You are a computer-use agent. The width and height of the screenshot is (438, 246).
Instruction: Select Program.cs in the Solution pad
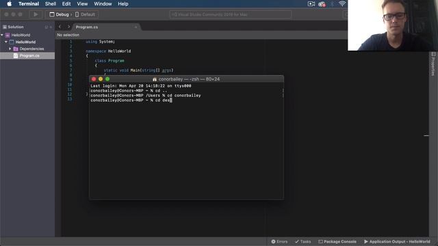pyautogui.click(x=29, y=56)
